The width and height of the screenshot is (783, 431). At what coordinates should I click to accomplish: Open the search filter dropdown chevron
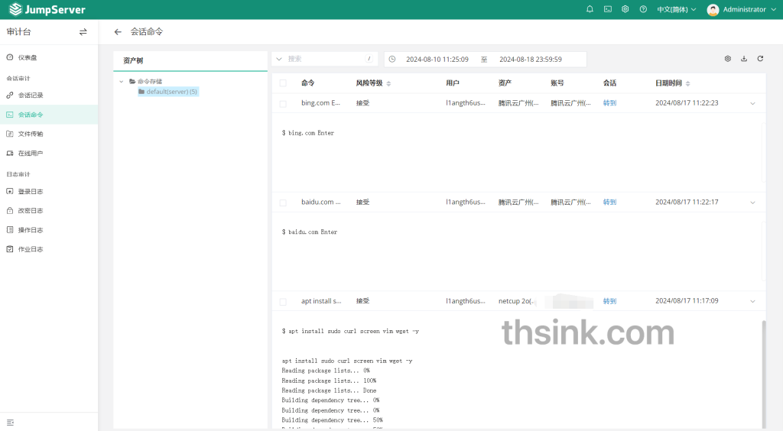(279, 59)
